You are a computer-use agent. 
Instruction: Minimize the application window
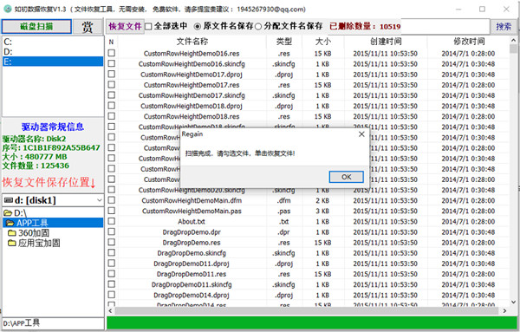(458, 9)
